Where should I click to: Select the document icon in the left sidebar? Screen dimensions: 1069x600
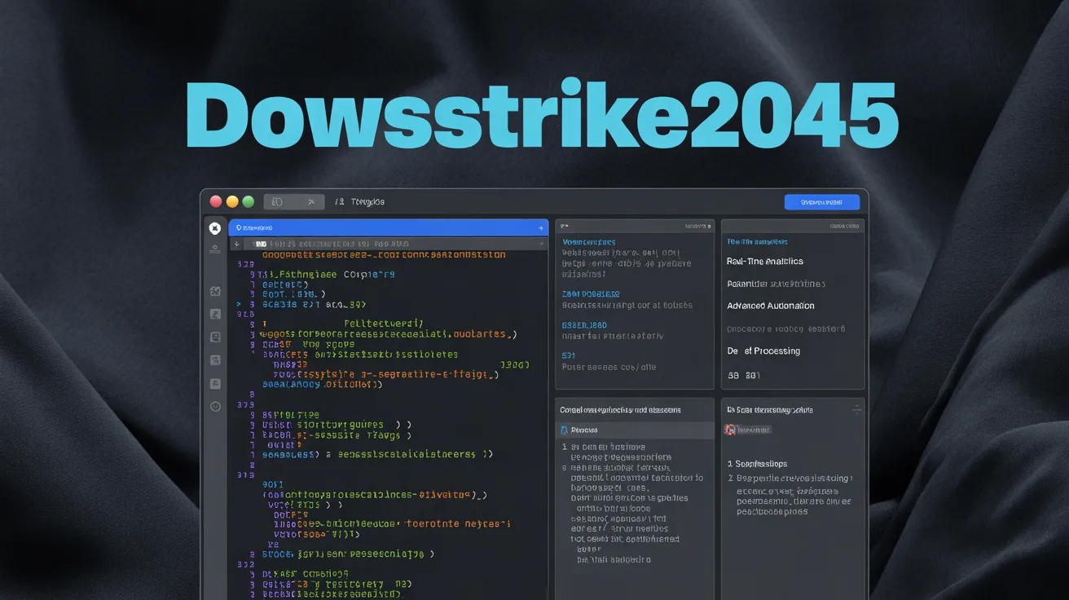(214, 337)
